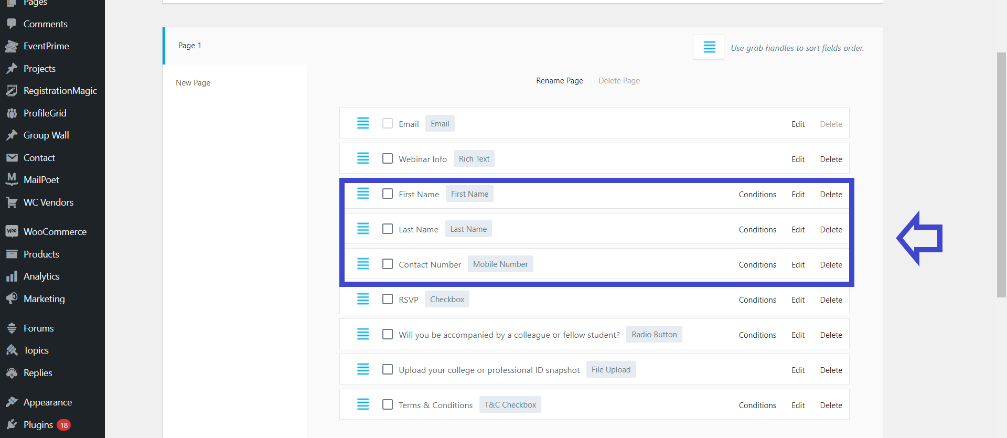Click the WC Vendors cart icon
Viewport: 1007px width, 438px height.
(12, 202)
